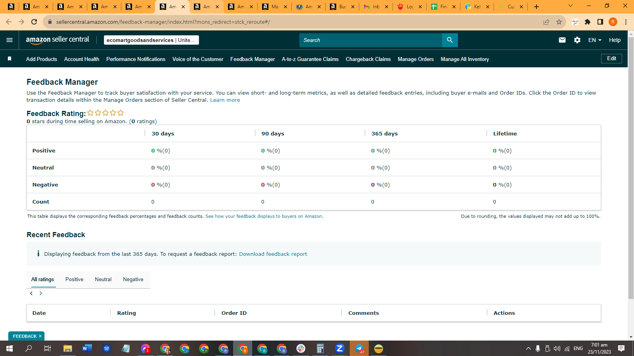This screenshot has height=356, width=634.
Task: Close the FEEDBACK widget with X
Action: 40,336
